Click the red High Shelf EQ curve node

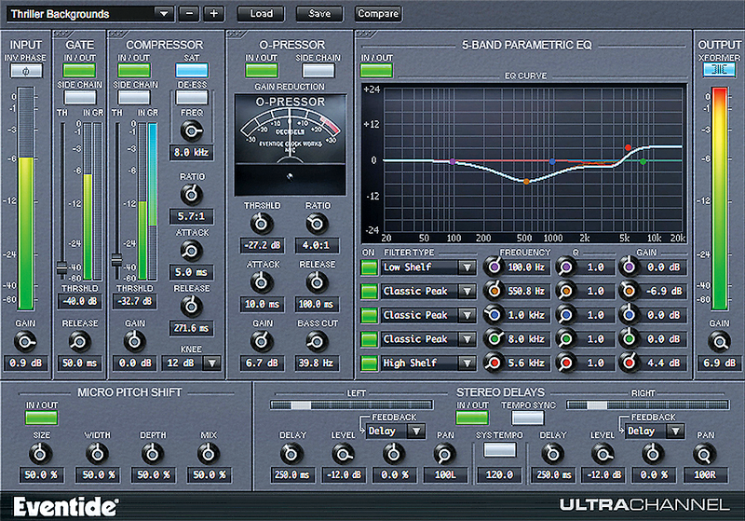(x=628, y=147)
